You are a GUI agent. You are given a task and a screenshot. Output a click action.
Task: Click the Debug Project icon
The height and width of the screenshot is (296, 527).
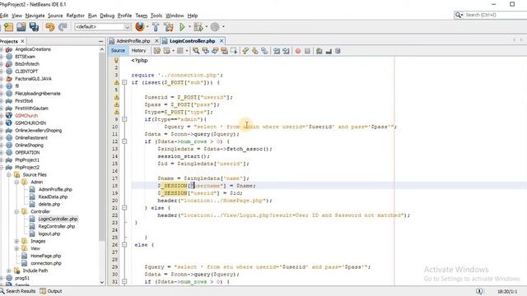click(198, 27)
